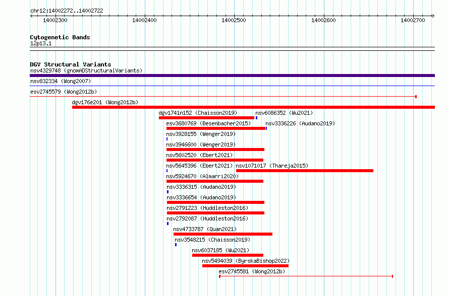This screenshot has width=449, height=296.
Task: Select the red nsv1071017 bar
Action: (305, 171)
